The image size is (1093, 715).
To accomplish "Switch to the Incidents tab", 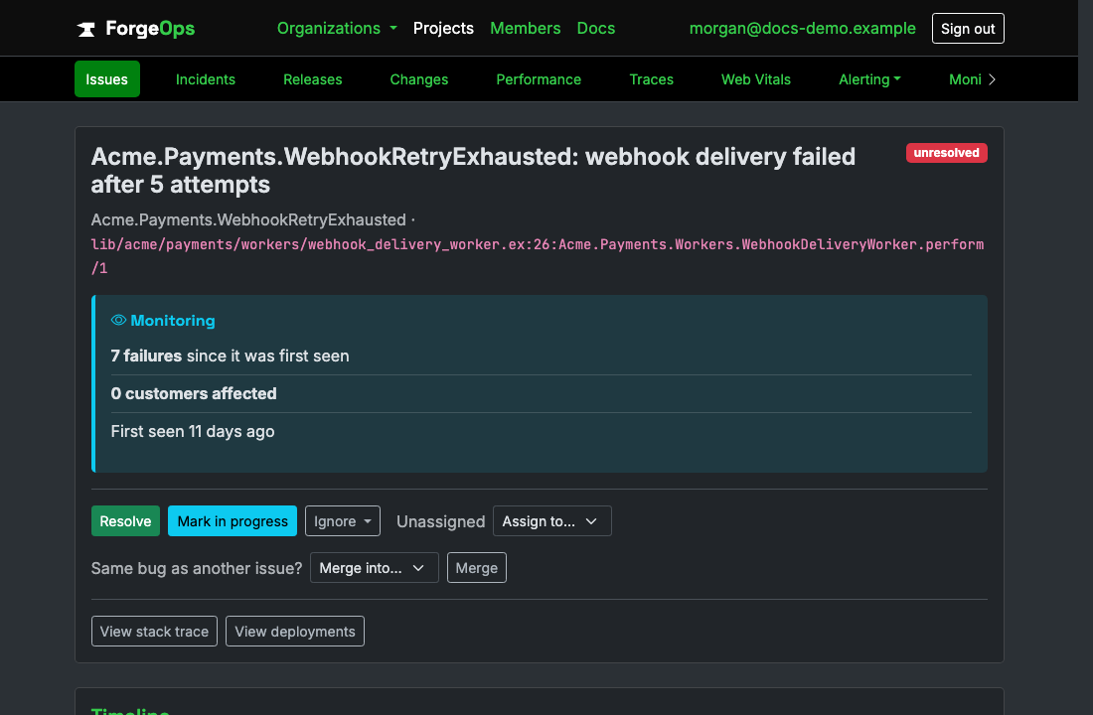I will [206, 79].
